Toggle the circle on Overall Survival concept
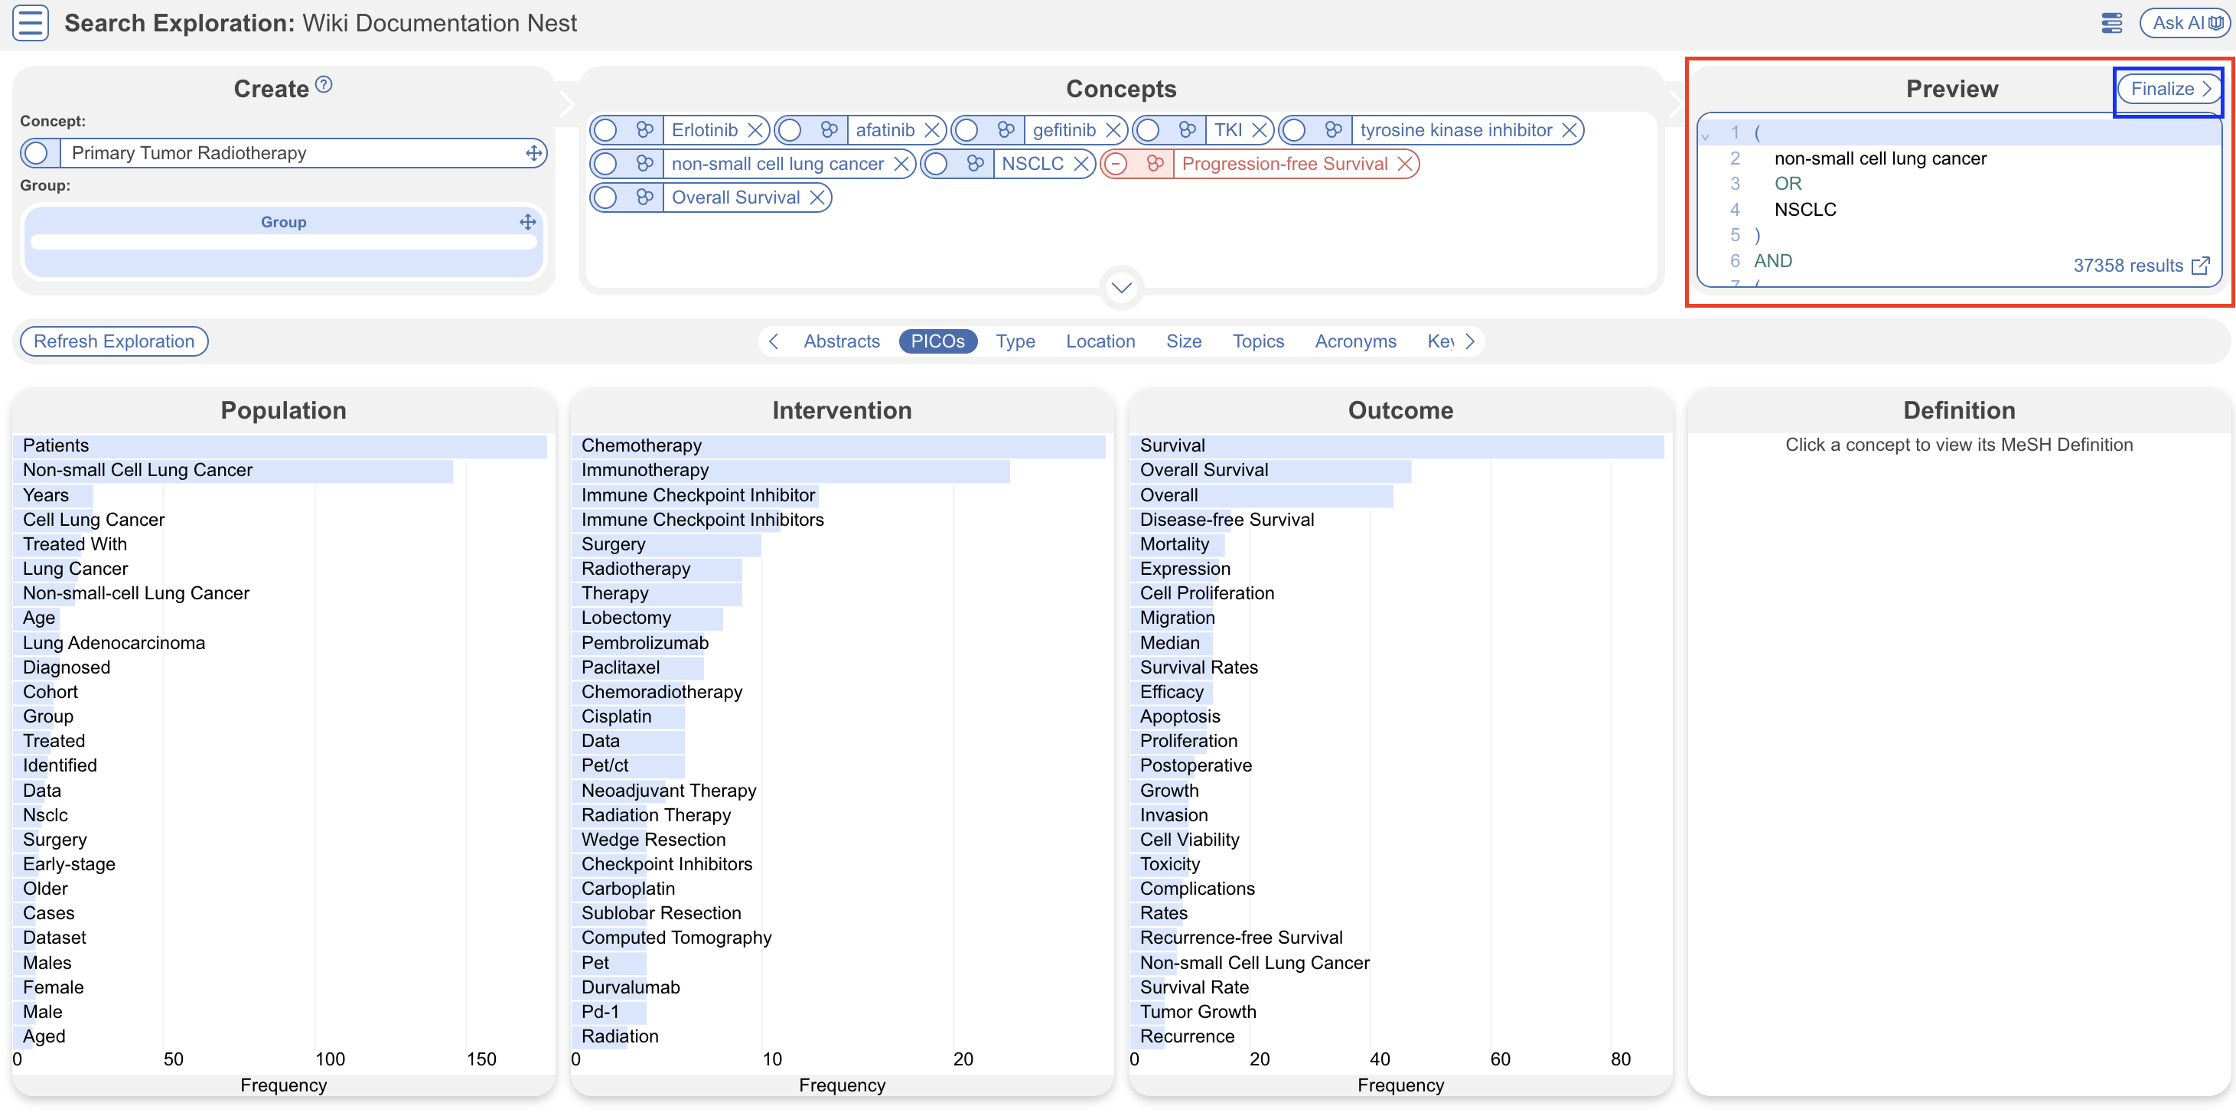 tap(606, 198)
